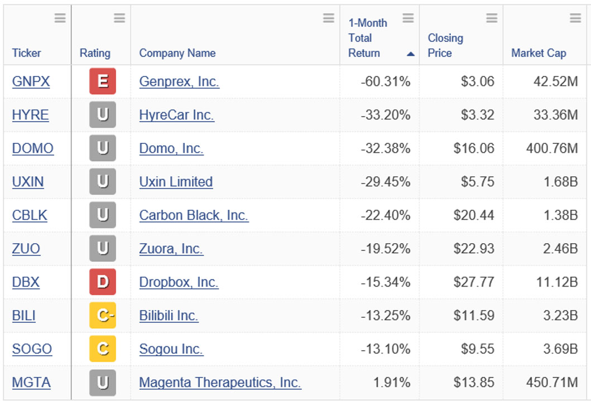Open the Ticker column menu icon
Viewport: 591px width, 401px height.
(60, 18)
